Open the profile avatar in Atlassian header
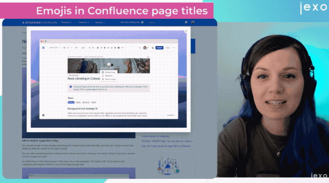The height and width of the screenshot is (183, 329). point(193,22)
